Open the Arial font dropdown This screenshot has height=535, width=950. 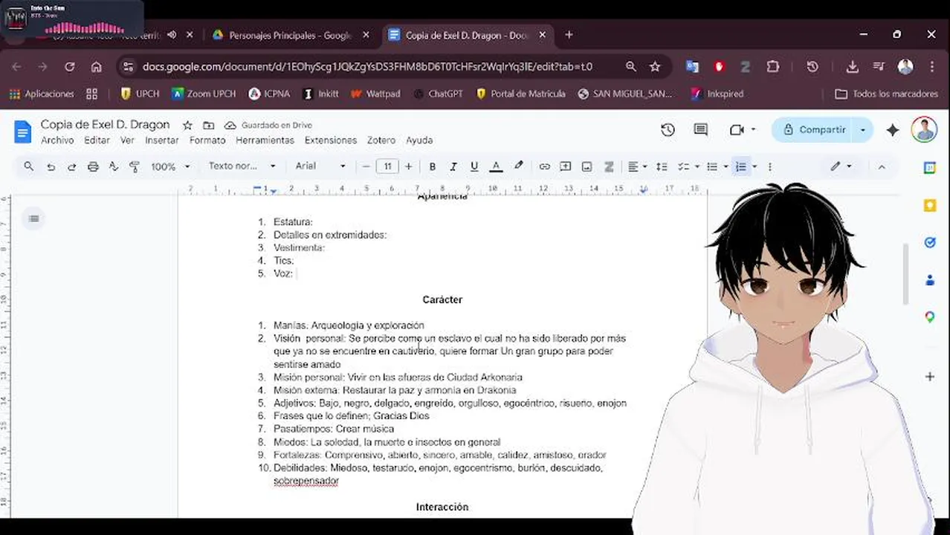click(x=320, y=166)
